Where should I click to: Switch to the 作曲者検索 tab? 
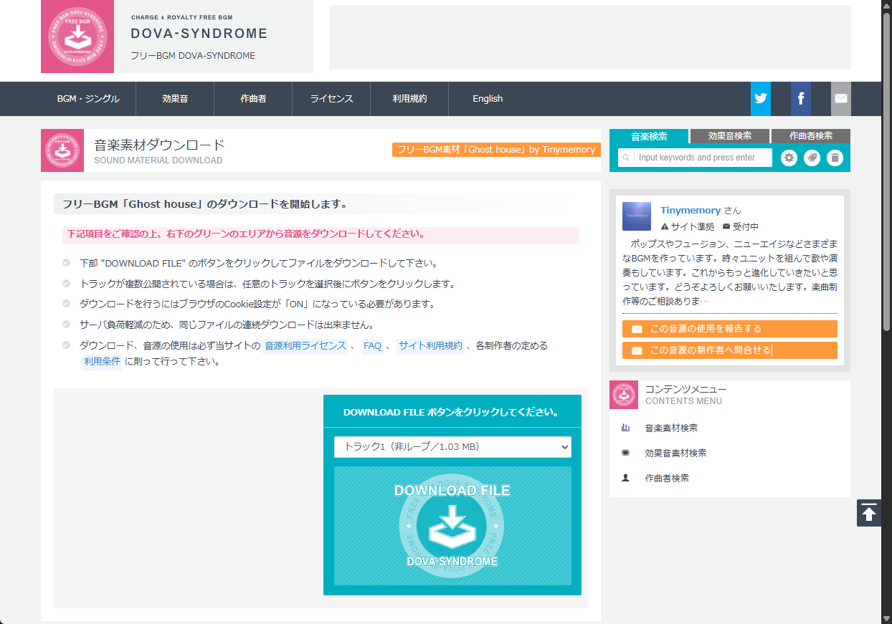pyautogui.click(x=810, y=136)
